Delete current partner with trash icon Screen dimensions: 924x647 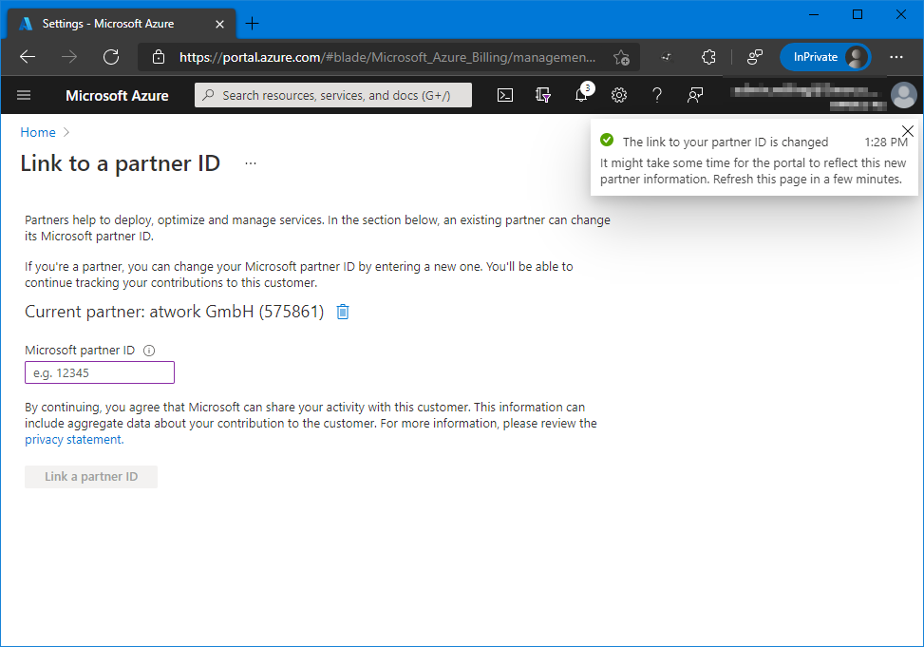(x=343, y=312)
